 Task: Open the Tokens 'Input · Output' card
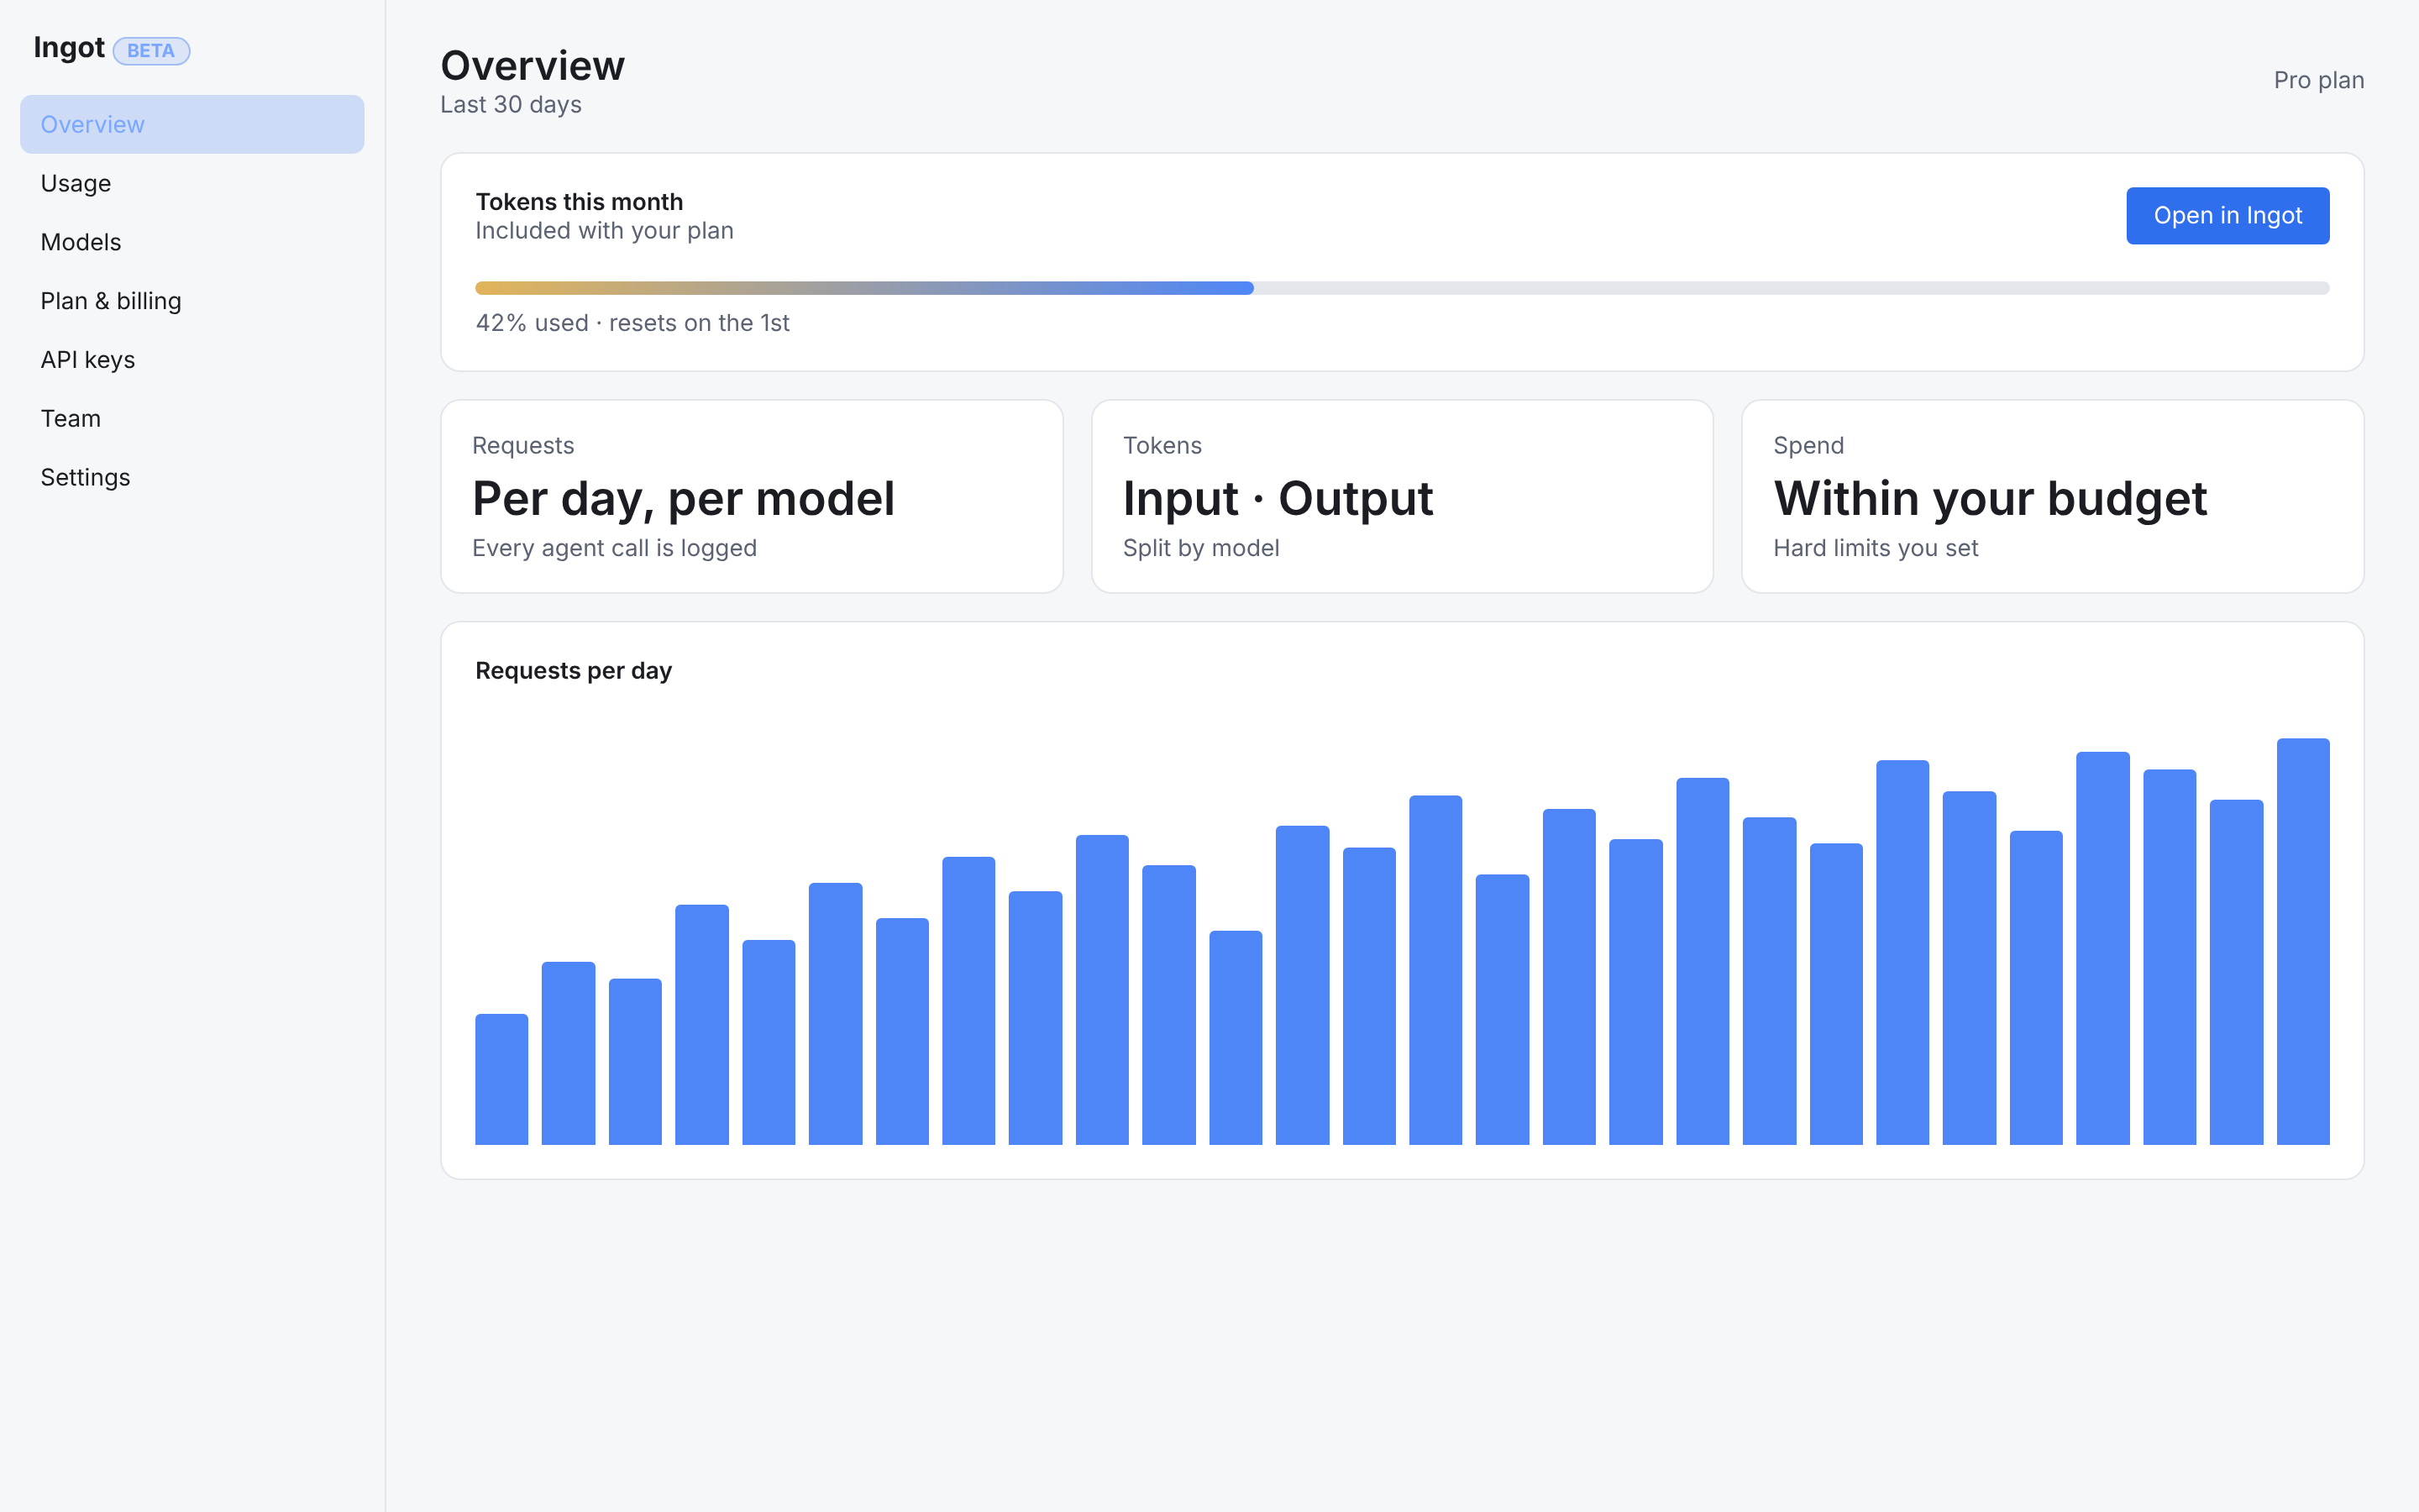(x=1401, y=496)
